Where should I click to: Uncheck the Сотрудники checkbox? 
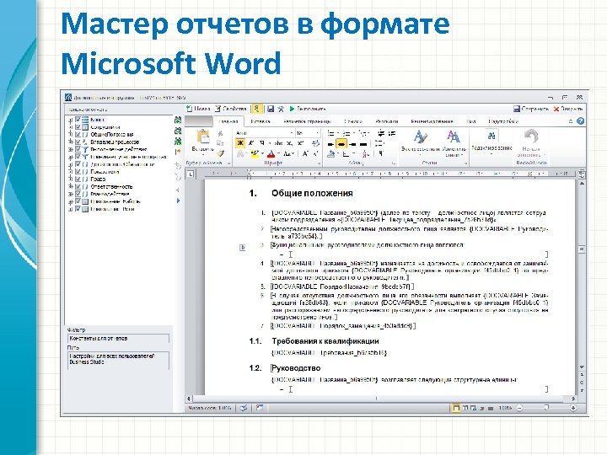coord(78,127)
